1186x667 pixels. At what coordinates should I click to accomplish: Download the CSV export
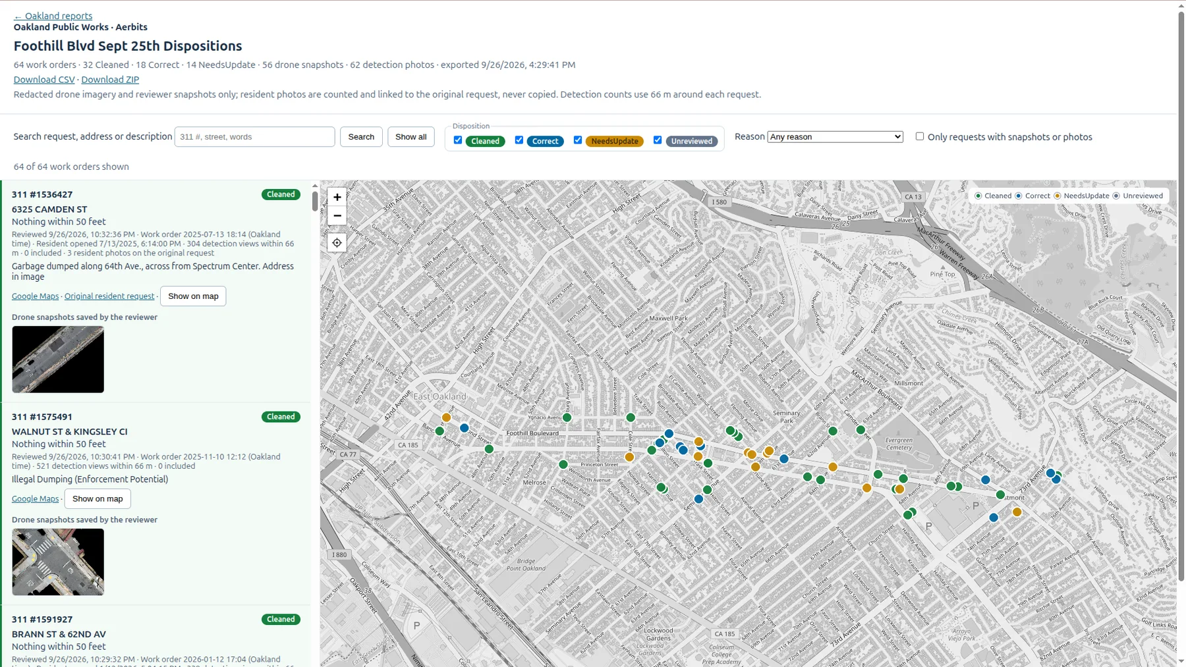click(44, 79)
